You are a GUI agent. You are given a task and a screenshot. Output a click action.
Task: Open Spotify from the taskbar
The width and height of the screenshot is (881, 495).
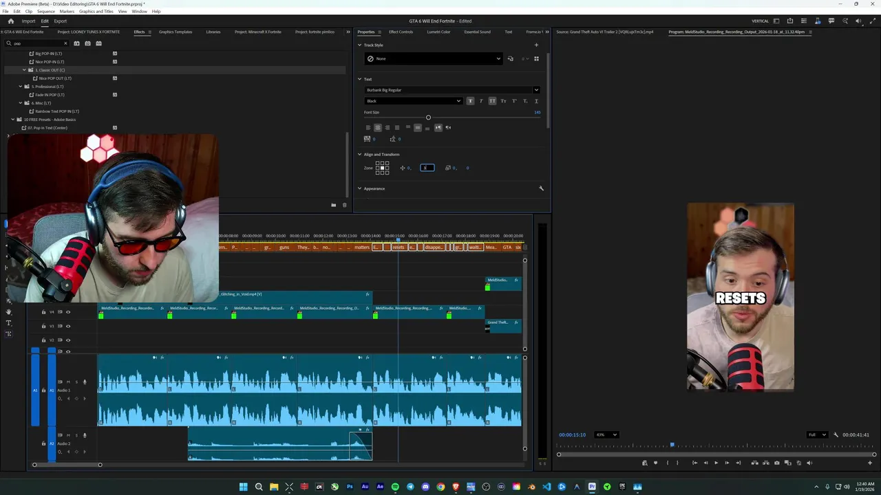[x=395, y=487]
